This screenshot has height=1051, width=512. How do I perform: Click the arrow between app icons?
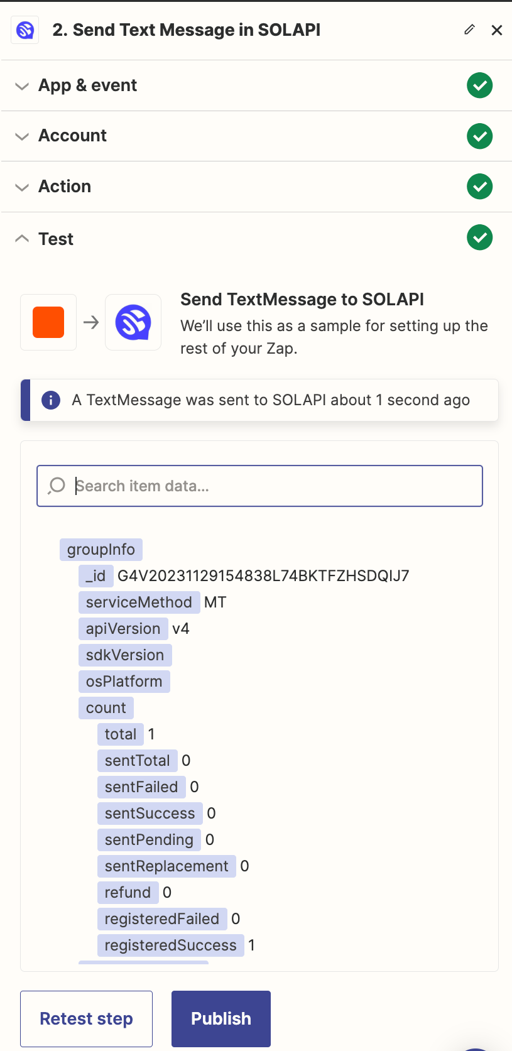point(91,322)
